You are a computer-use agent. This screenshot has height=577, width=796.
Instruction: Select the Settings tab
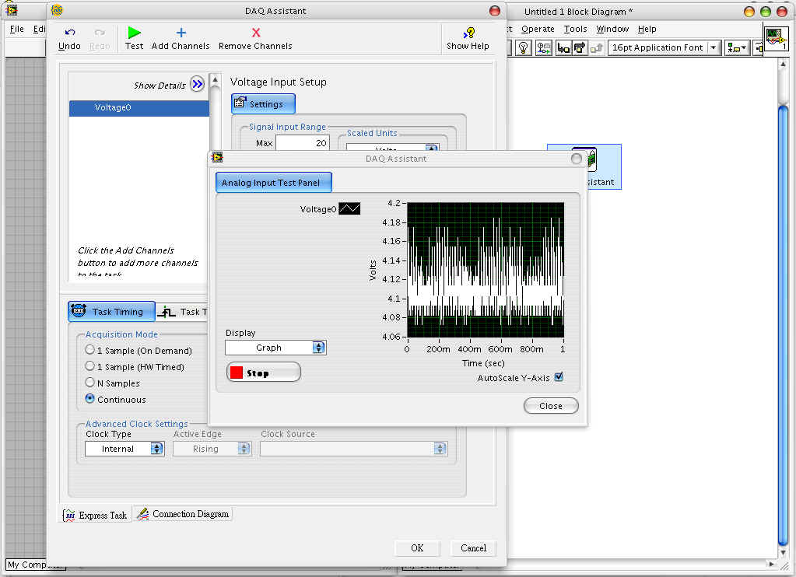pos(264,103)
